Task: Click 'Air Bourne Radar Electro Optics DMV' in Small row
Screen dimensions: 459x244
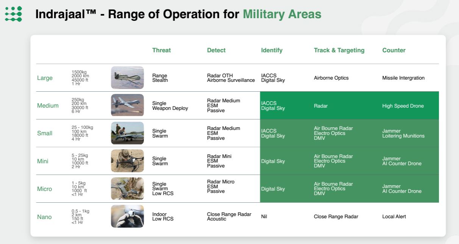Action: pyautogui.click(x=333, y=133)
